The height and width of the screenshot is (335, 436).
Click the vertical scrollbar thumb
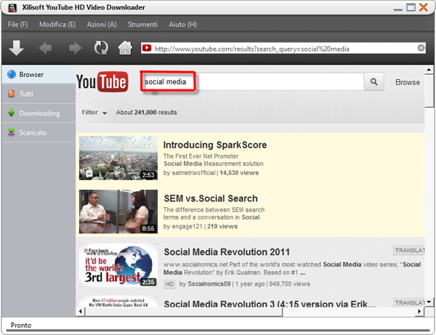point(429,91)
